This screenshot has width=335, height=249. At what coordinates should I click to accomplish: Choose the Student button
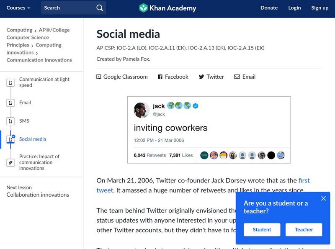click(262, 229)
